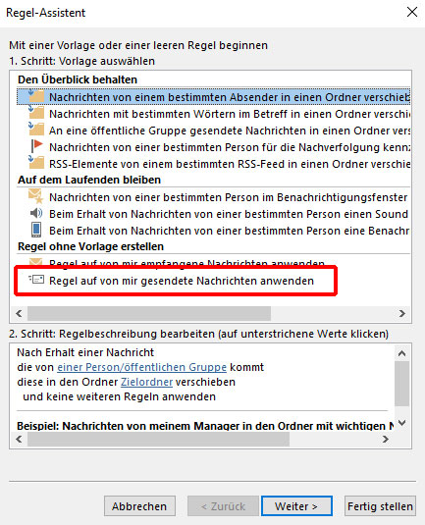Click up arrow of rule description scrollbar
Screen dimensions: 425x525
401,353
